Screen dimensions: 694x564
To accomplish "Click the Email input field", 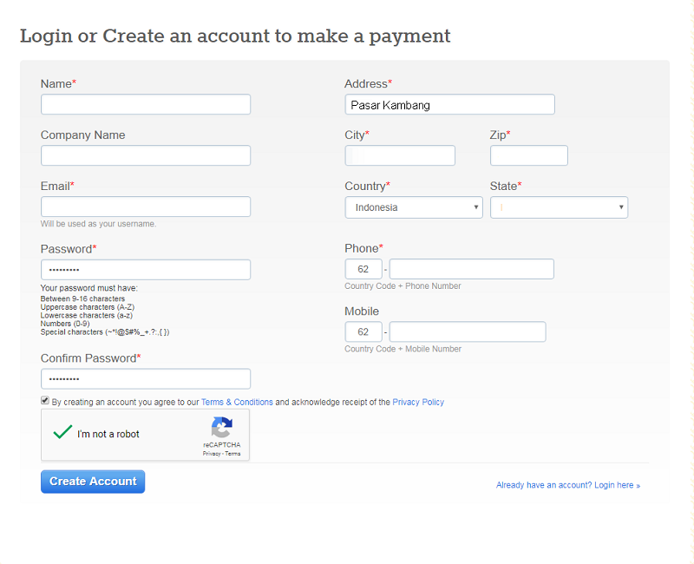I will (x=145, y=207).
